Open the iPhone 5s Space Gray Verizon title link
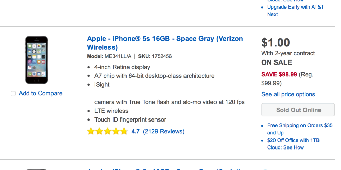The width and height of the screenshot is (341, 170). pyautogui.click(x=165, y=43)
